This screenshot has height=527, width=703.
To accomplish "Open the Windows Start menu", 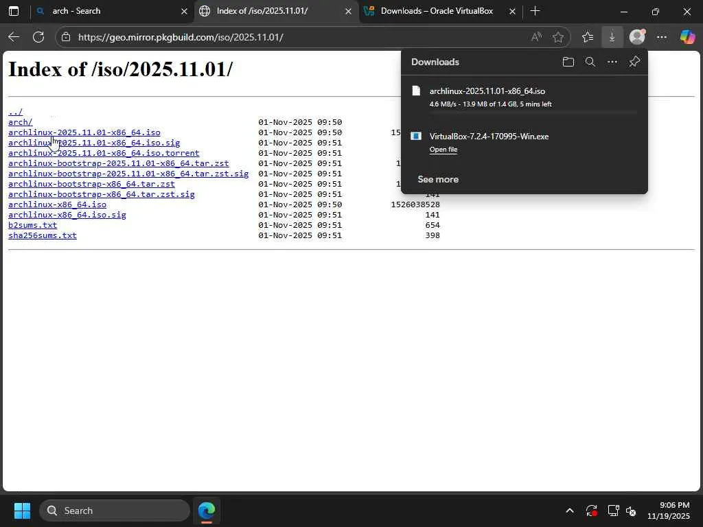I will 22,511.
